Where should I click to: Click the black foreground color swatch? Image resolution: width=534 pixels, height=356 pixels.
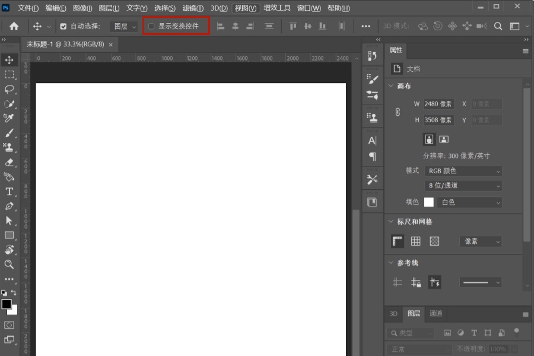(x=7, y=304)
